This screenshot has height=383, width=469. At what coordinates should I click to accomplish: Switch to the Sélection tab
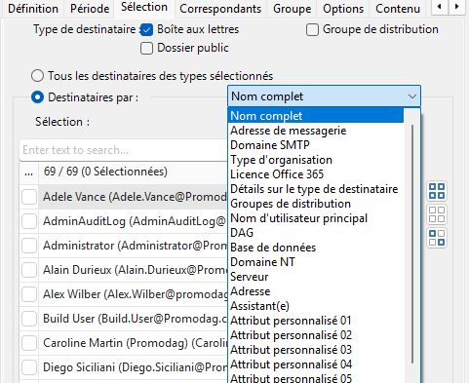144,8
